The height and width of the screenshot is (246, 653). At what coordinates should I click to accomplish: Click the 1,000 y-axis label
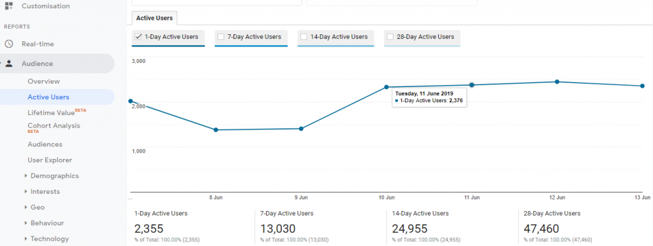[138, 151]
